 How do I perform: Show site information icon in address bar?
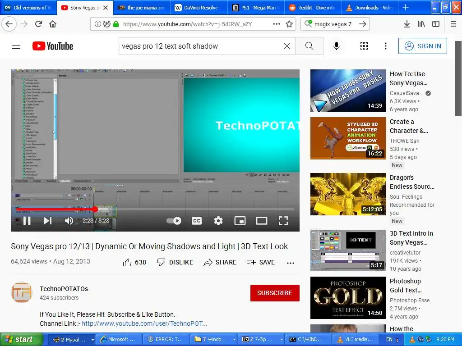(x=97, y=24)
